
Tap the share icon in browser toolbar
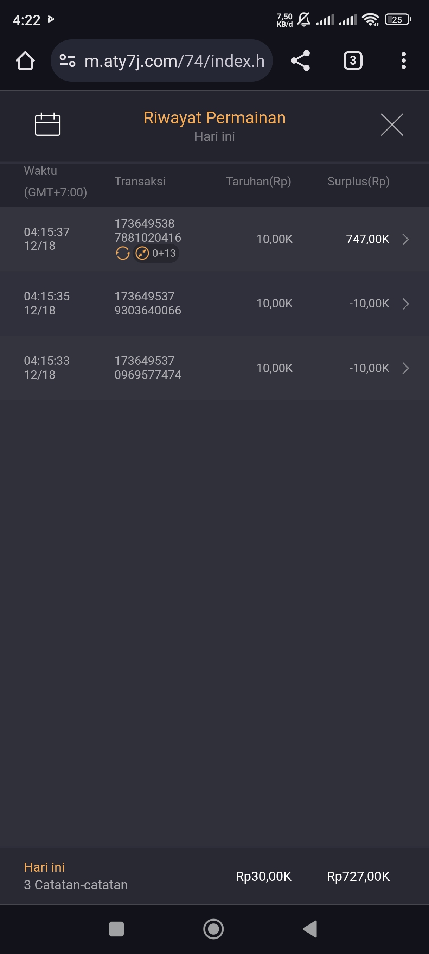[300, 61]
